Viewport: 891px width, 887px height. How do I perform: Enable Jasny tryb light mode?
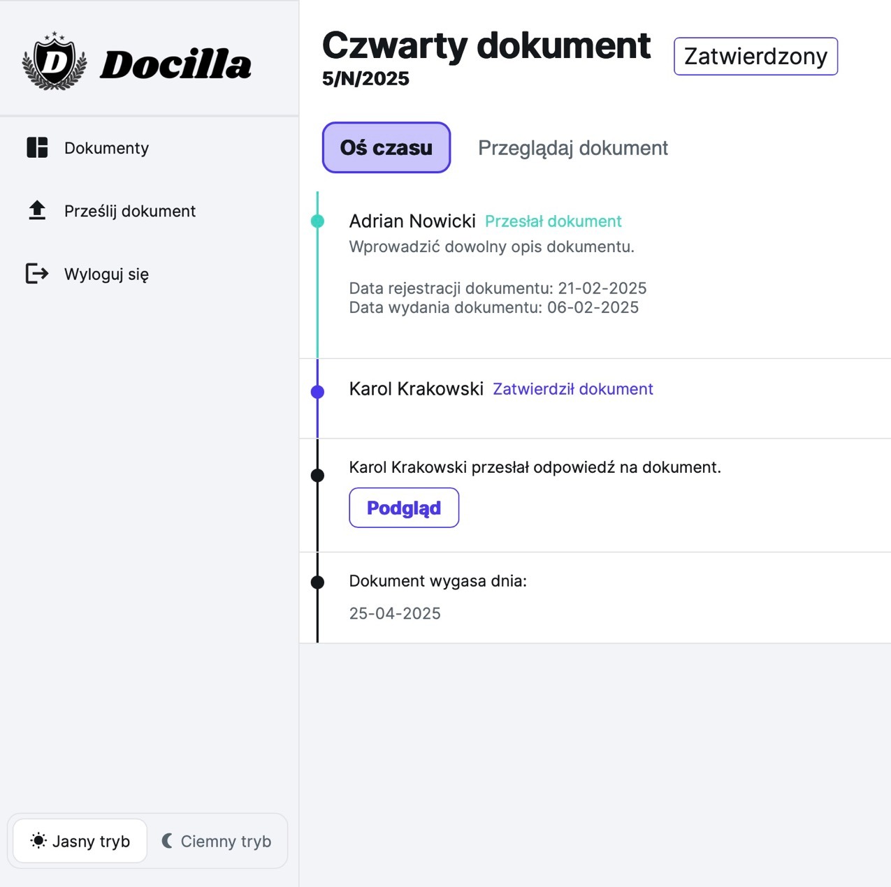[x=79, y=841]
